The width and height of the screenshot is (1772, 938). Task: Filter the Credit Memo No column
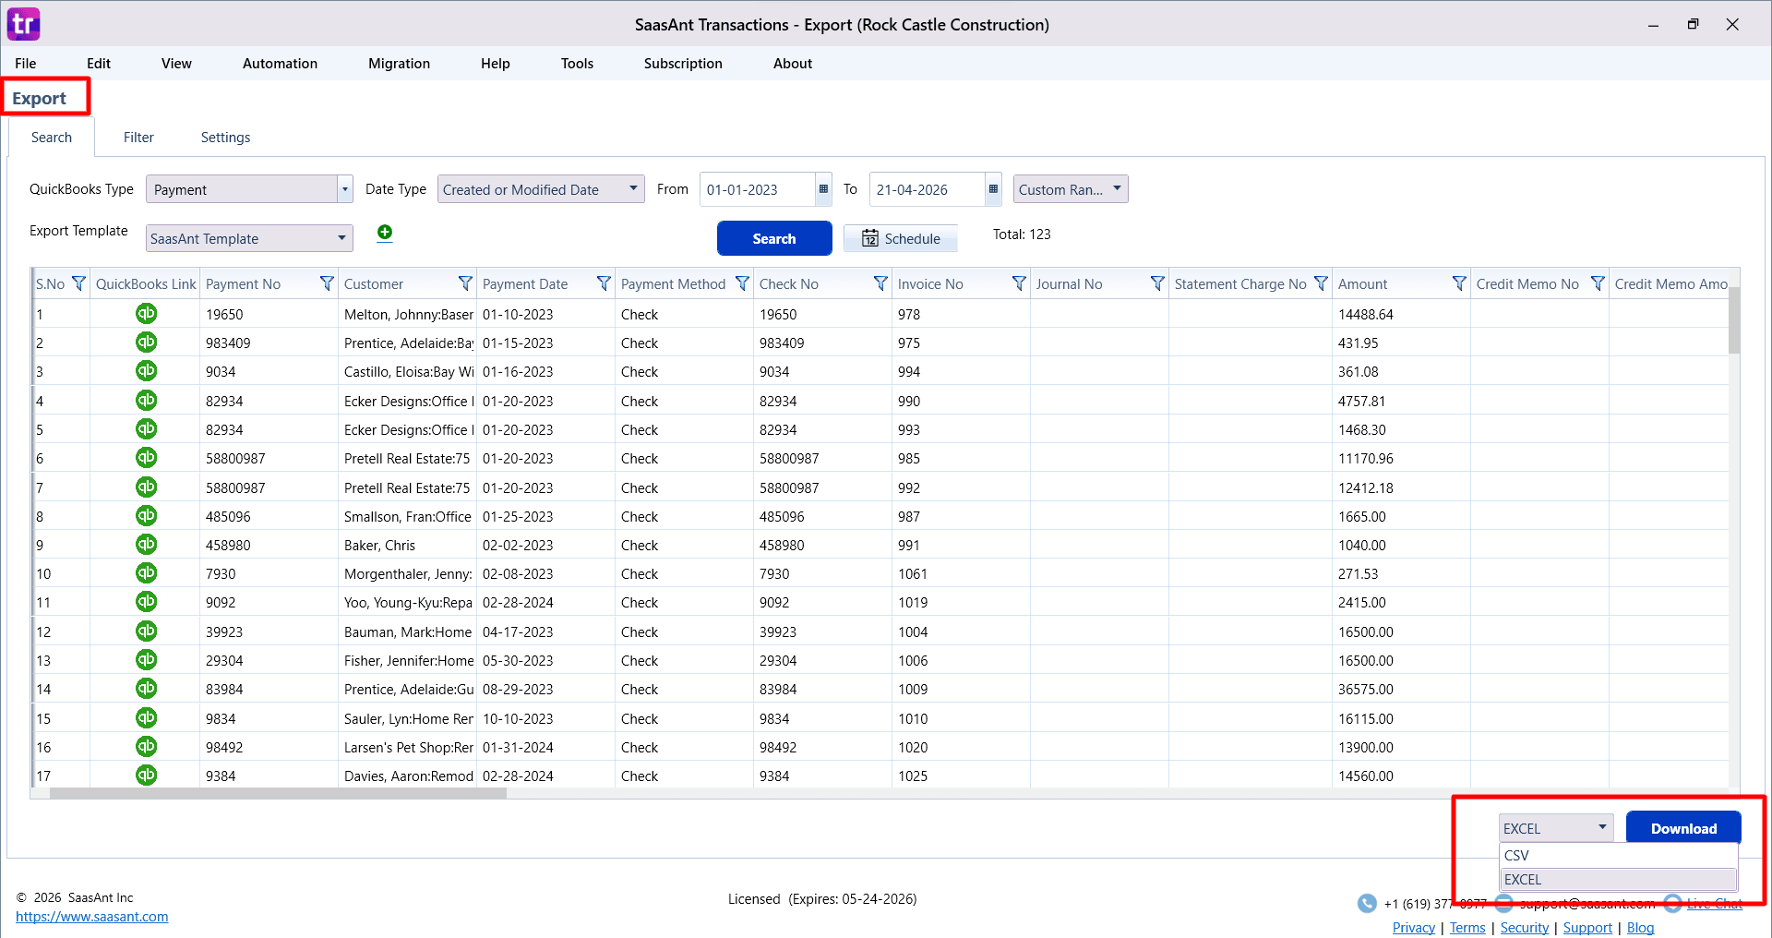click(1598, 283)
